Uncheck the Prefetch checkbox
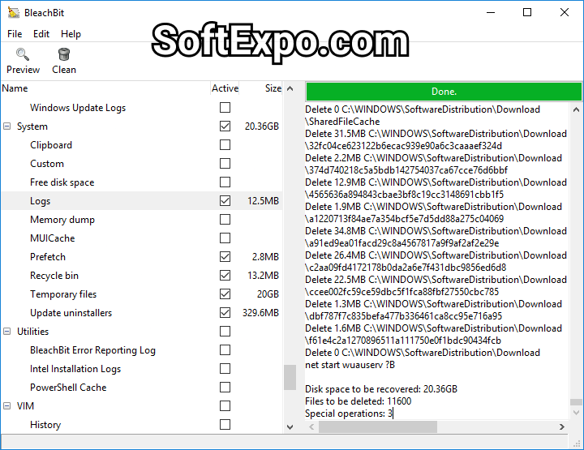584x450 pixels. [x=225, y=256]
